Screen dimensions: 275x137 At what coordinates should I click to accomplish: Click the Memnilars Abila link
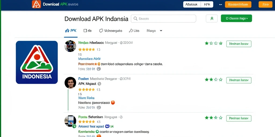89,59
